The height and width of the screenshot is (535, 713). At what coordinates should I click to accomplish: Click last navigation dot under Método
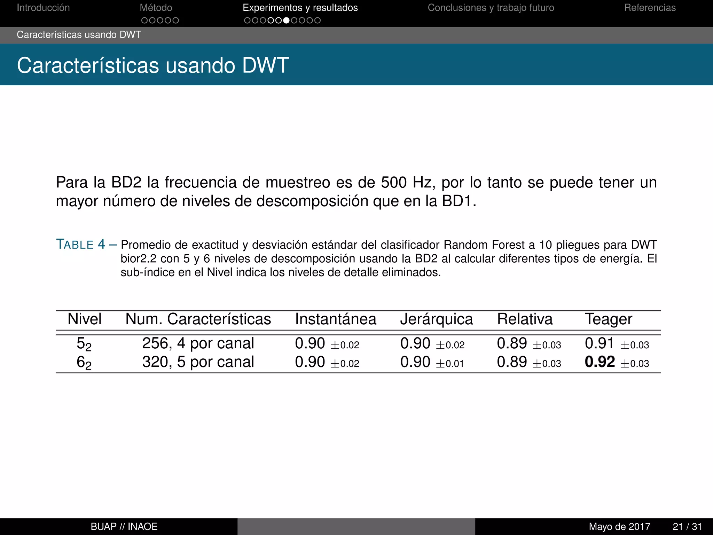pyautogui.click(x=176, y=21)
